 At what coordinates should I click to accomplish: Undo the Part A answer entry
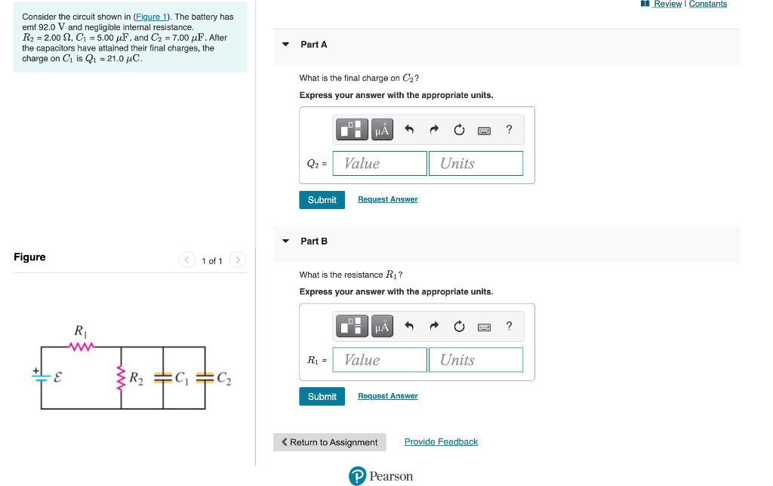[x=408, y=128]
